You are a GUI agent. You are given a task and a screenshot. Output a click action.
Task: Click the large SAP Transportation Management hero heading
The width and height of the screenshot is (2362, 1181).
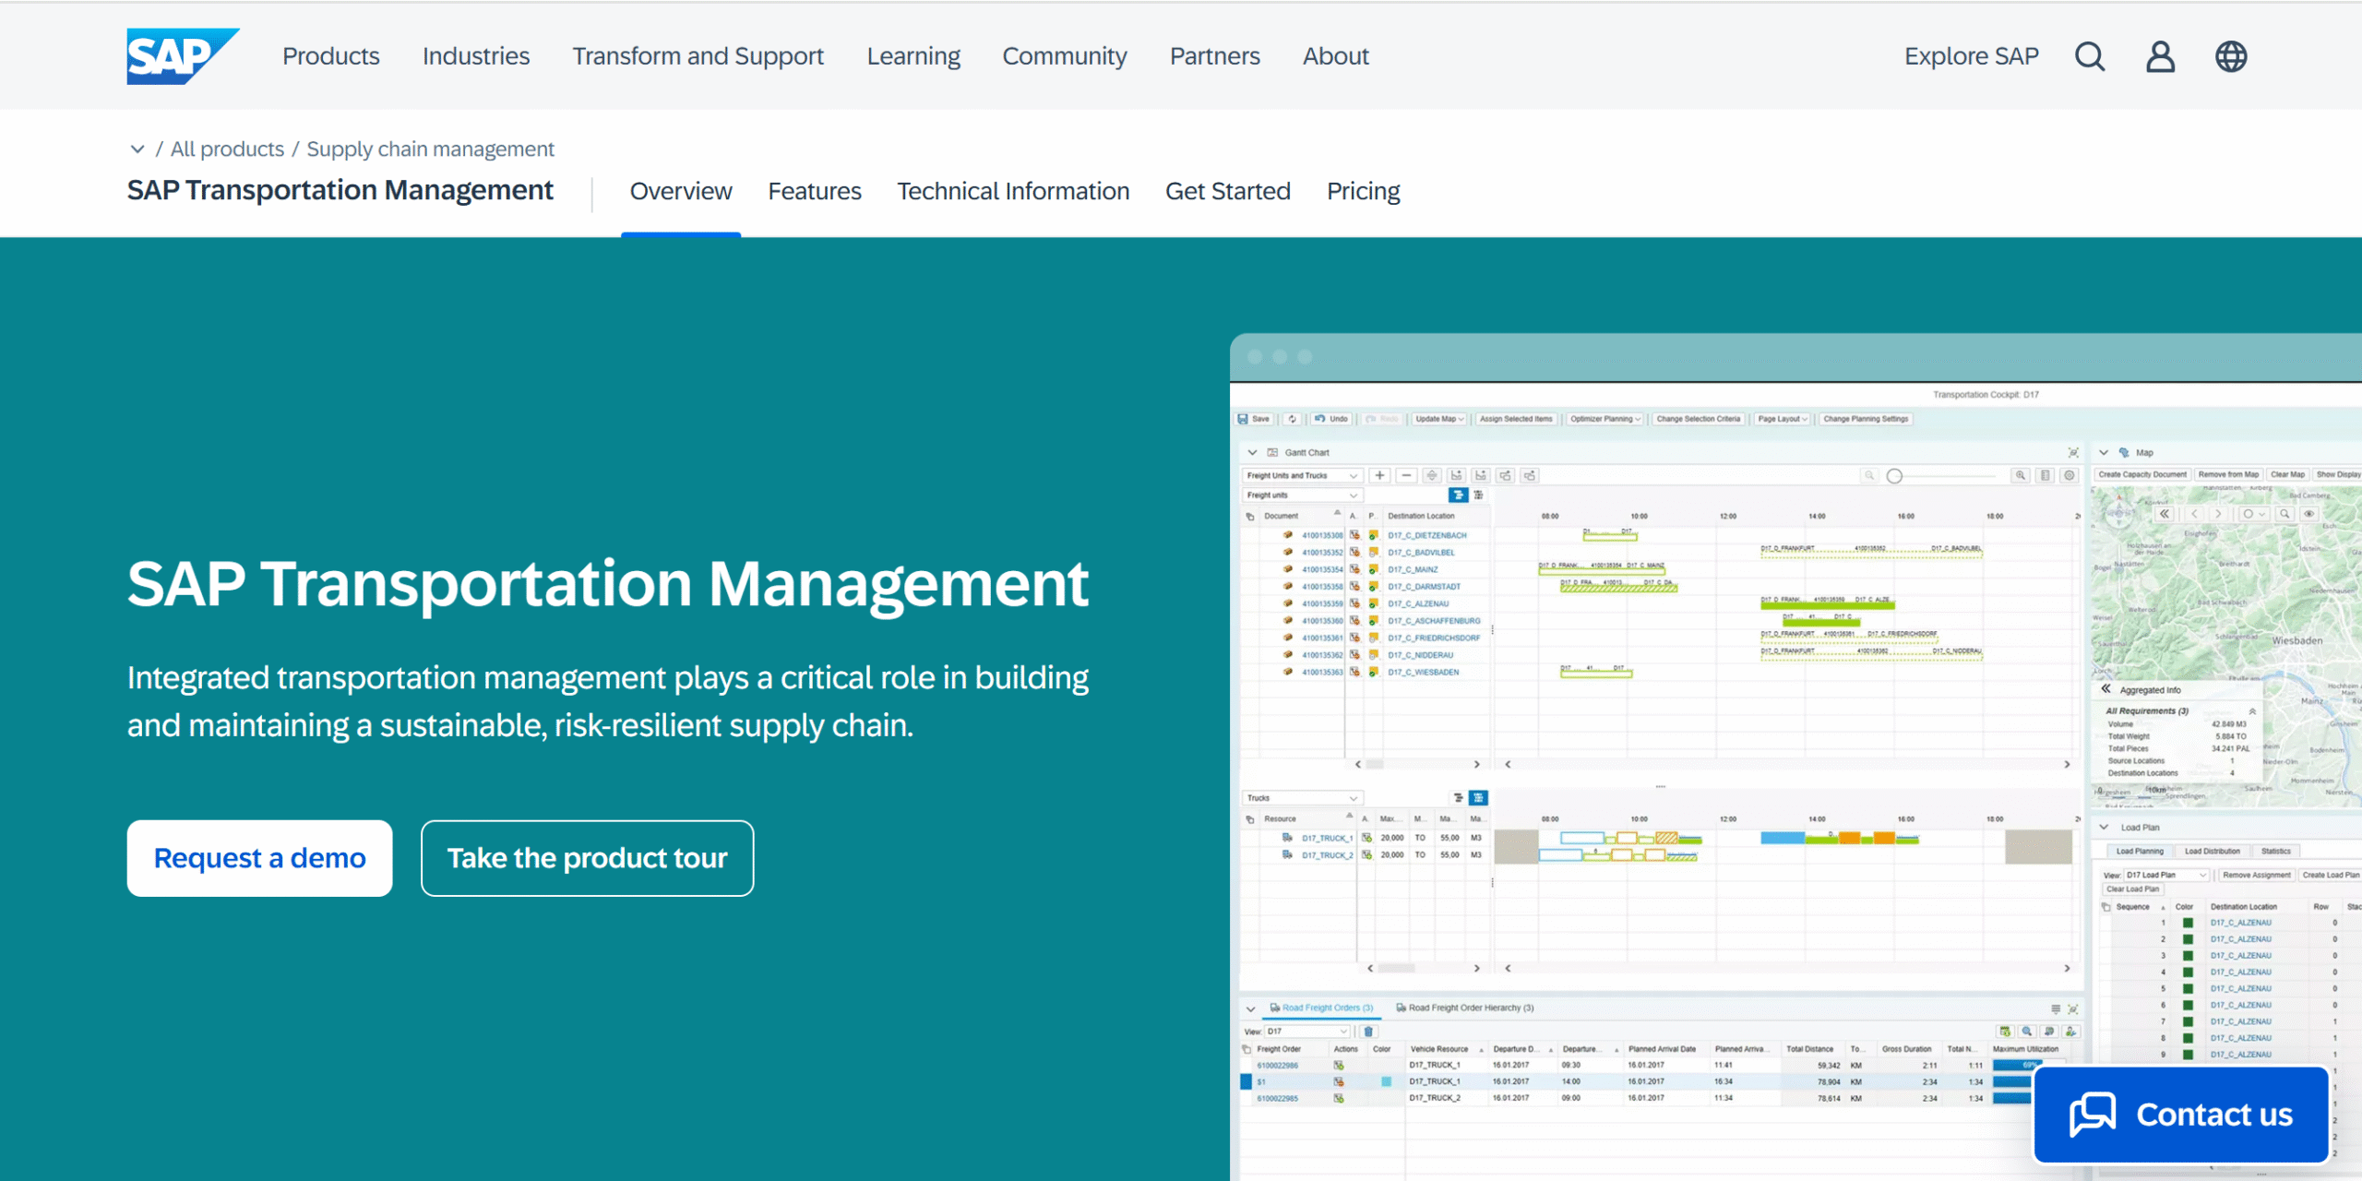(608, 584)
